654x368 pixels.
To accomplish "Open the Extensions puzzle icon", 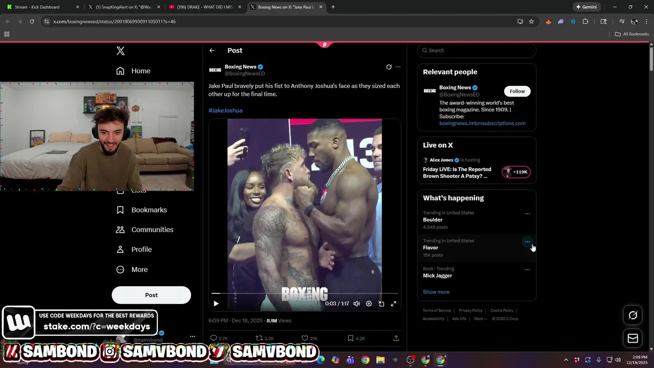I will tap(586, 21).
